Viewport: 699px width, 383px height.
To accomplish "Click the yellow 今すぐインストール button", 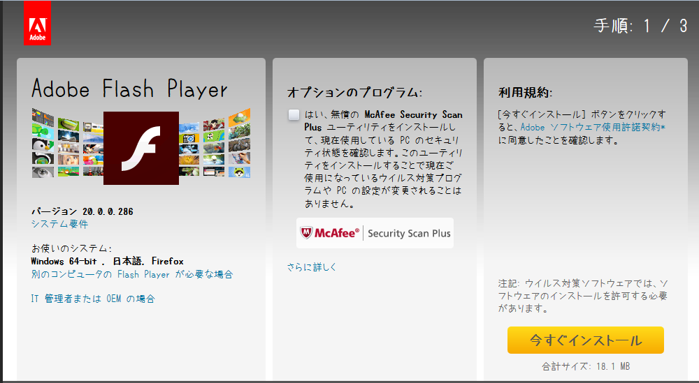I will pos(585,340).
